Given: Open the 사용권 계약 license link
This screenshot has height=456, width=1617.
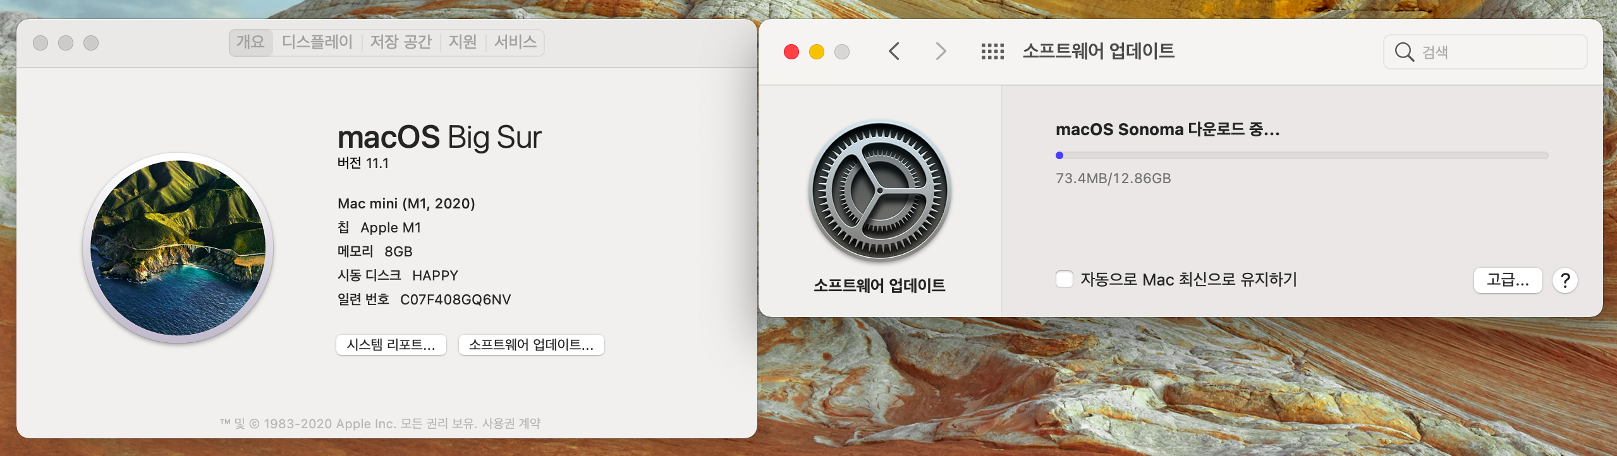Looking at the screenshot, I should pos(511,423).
